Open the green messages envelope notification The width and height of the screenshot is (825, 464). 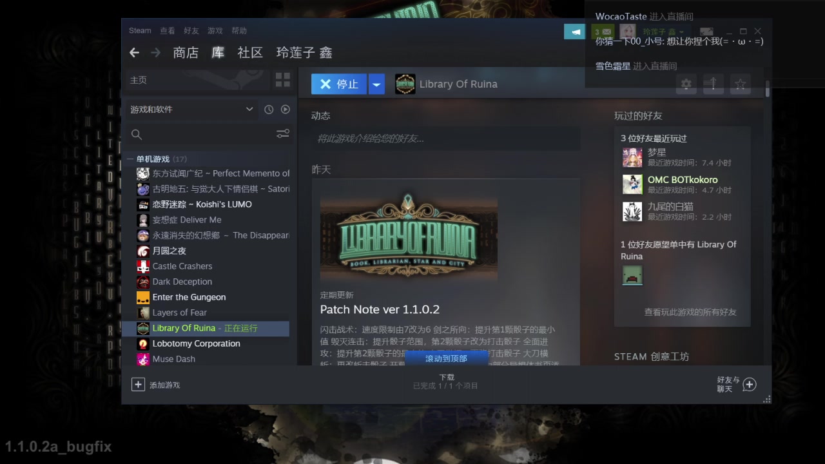(601, 32)
